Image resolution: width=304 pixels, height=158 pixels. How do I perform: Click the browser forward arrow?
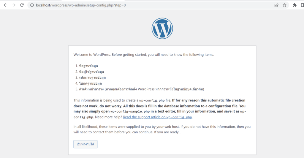click(x=13, y=5)
